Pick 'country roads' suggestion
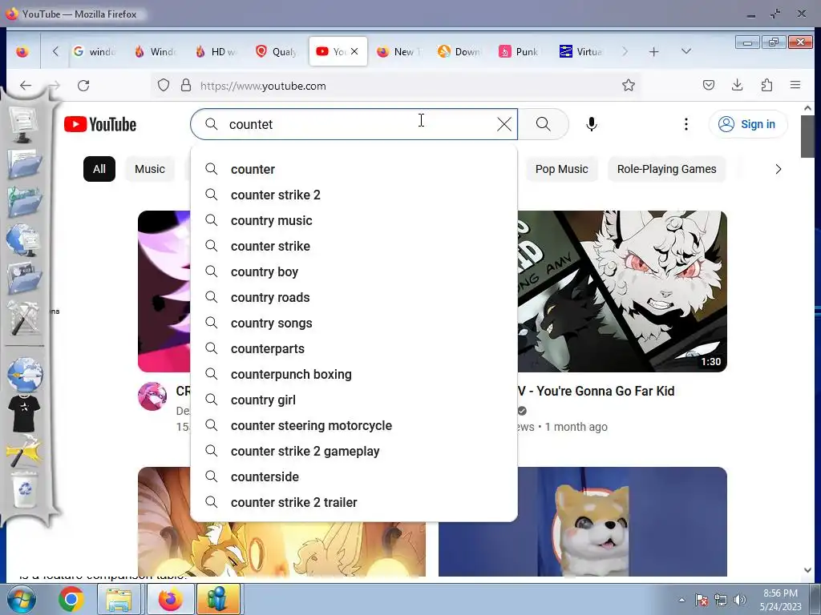Viewport: 821px width, 615px height. click(x=354, y=297)
